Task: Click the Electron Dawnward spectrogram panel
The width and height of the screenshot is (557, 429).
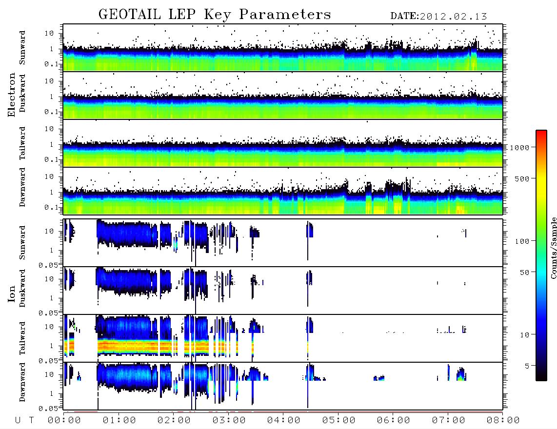Action: [283, 191]
